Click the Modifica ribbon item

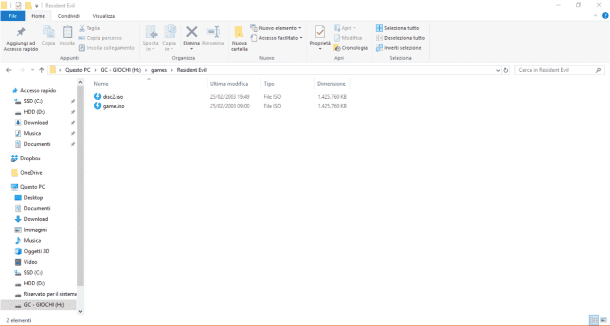pyautogui.click(x=348, y=38)
